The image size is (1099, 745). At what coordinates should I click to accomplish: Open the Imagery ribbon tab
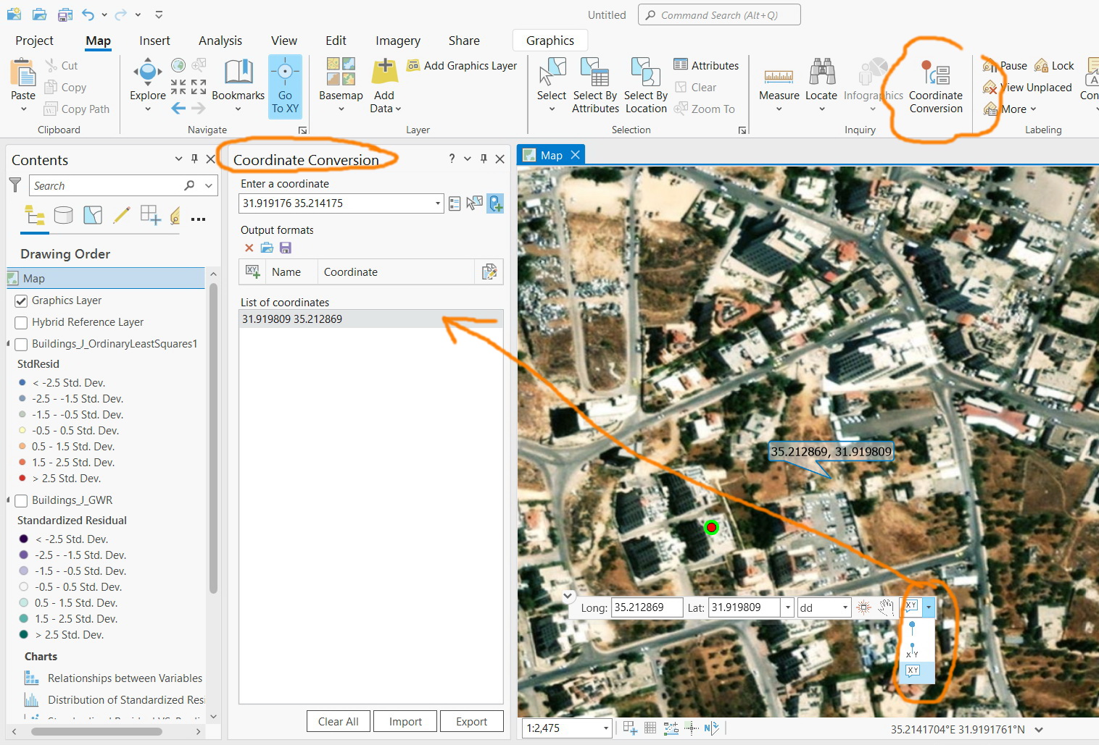pyautogui.click(x=397, y=41)
